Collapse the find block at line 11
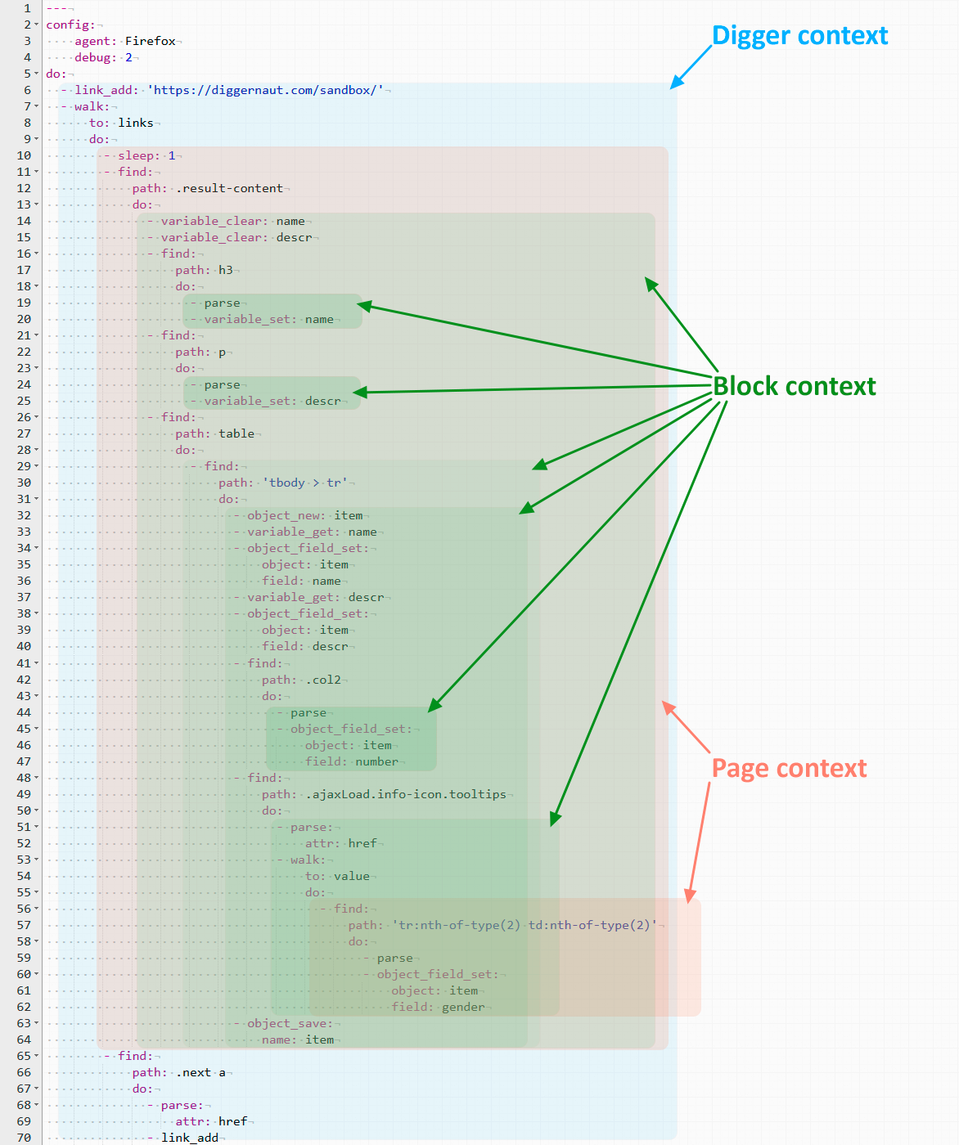 tap(37, 172)
